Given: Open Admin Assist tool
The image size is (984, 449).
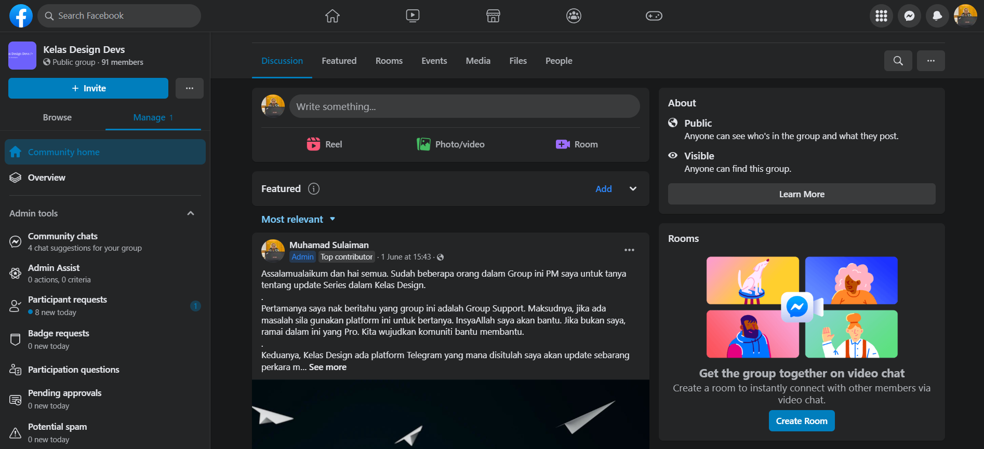Looking at the screenshot, I should coord(104,274).
